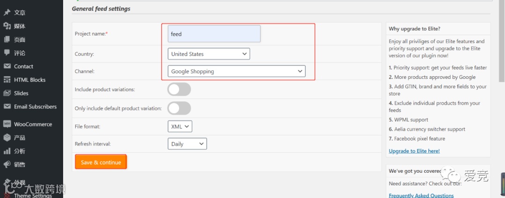Click the pushpin icon beside 文章
Screen dimensions: 505x198
[x=7, y=13]
